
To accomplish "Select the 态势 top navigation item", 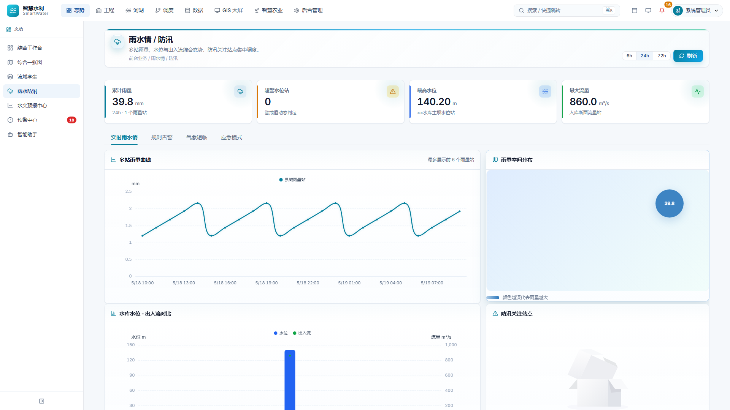I will 75,11.
